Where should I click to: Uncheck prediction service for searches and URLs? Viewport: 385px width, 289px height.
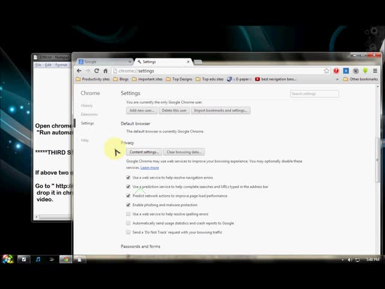128,187
